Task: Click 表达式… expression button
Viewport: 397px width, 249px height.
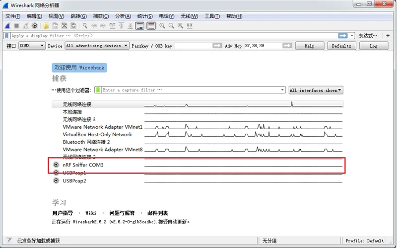Action: click(368, 36)
